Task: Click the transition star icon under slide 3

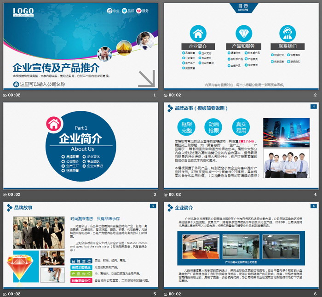Action: pyautogui.click(x=5, y=194)
